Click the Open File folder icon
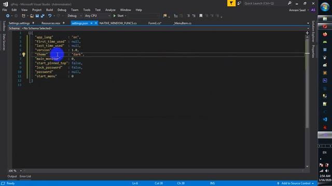Image resolution: width=332 pixels, height=186 pixels. [32, 16]
